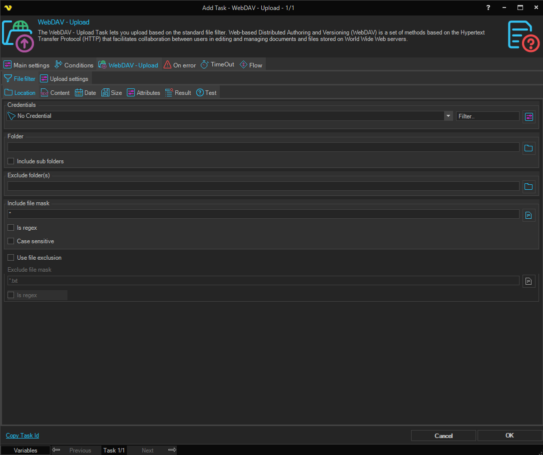This screenshot has height=455, width=543.
Task: Open the Include file mask editor icon
Action: tap(529, 215)
